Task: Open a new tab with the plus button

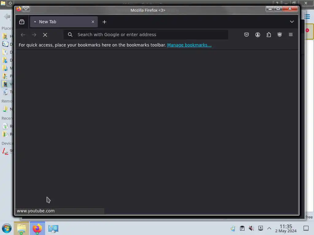Action: (x=104, y=22)
